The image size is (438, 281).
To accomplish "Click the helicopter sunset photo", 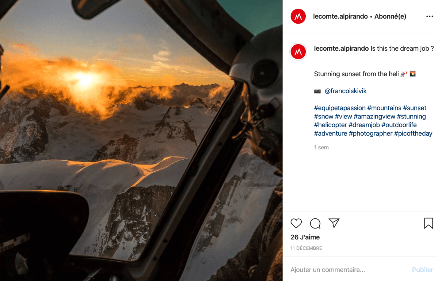I will pyautogui.click(x=141, y=141).
